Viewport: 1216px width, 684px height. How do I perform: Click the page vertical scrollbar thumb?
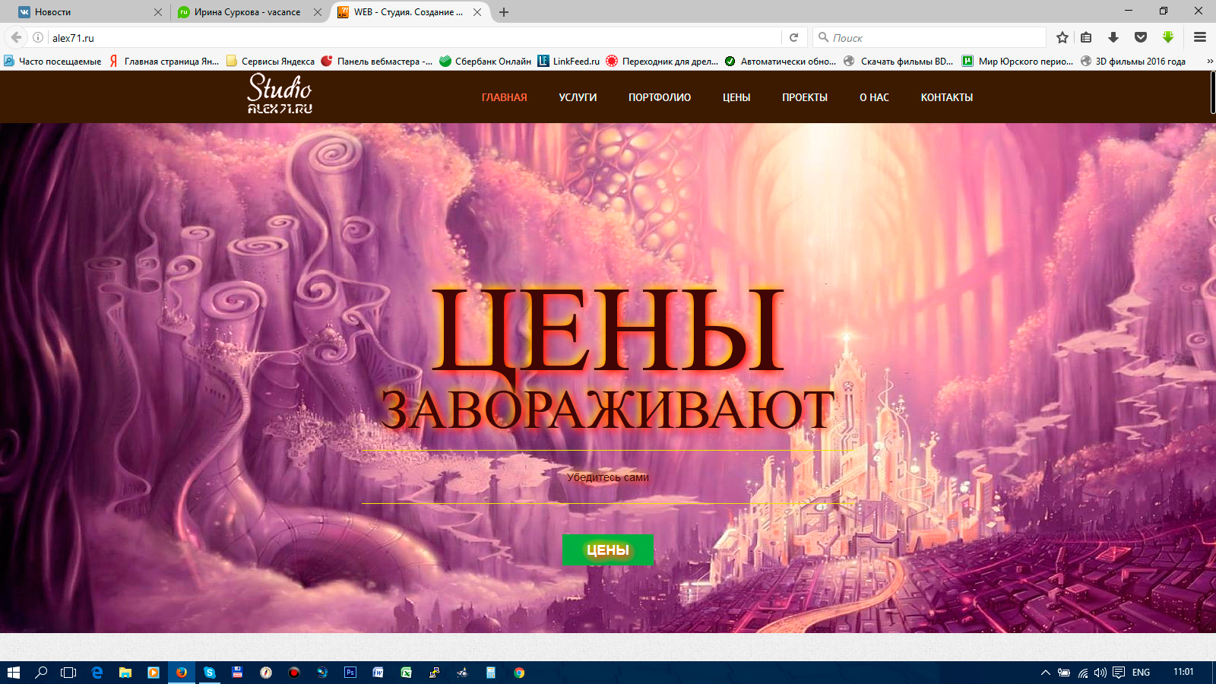click(x=1213, y=93)
